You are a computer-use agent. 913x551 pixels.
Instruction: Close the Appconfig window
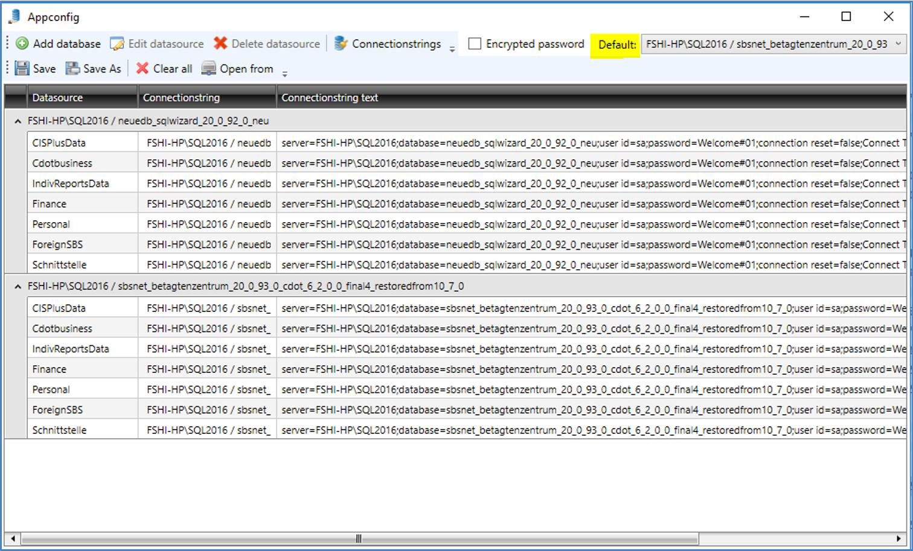tap(888, 16)
